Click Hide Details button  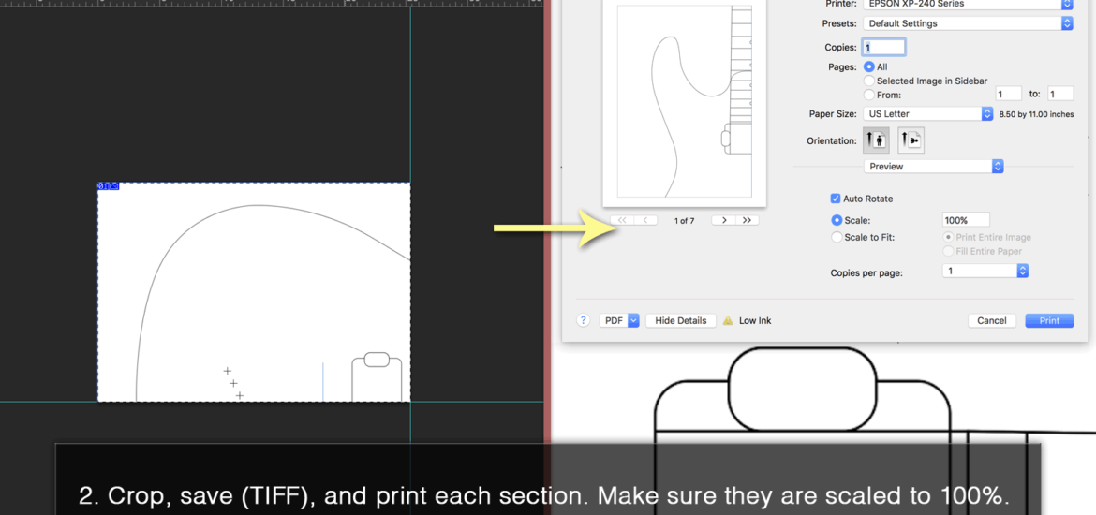(681, 320)
